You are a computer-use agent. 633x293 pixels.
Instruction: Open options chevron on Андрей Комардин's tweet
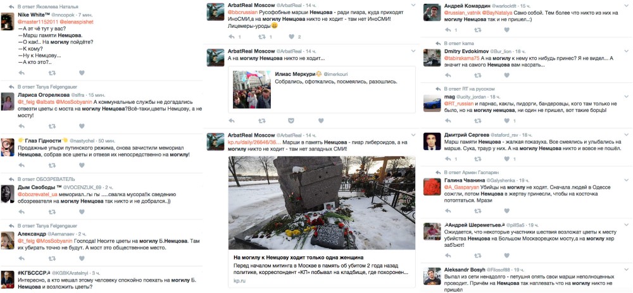626,5
